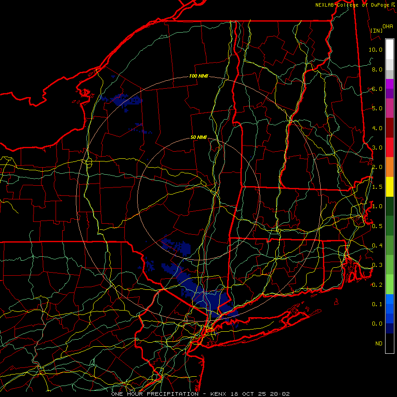Screen dimensions: 397x397
Task: Click the 6.0 legend value
Action: (377, 89)
